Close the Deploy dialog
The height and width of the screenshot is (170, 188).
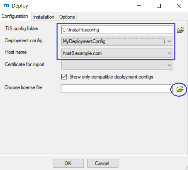click(x=179, y=6)
